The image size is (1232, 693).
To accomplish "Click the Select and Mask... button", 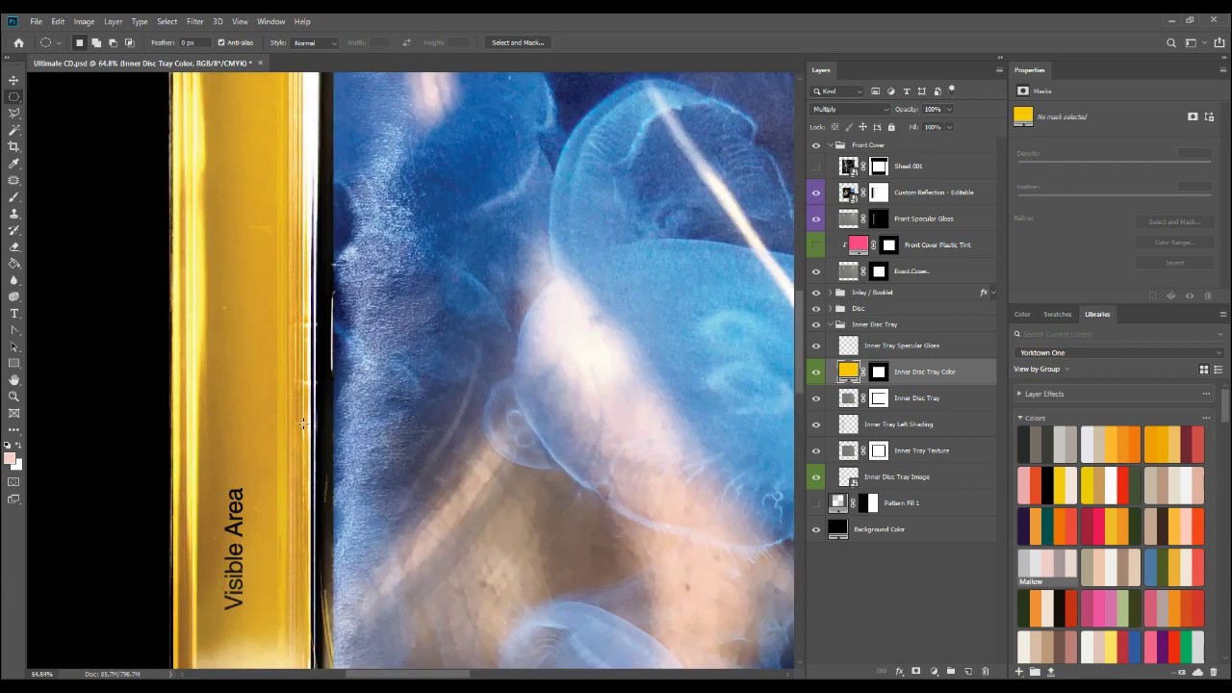I will click(518, 42).
